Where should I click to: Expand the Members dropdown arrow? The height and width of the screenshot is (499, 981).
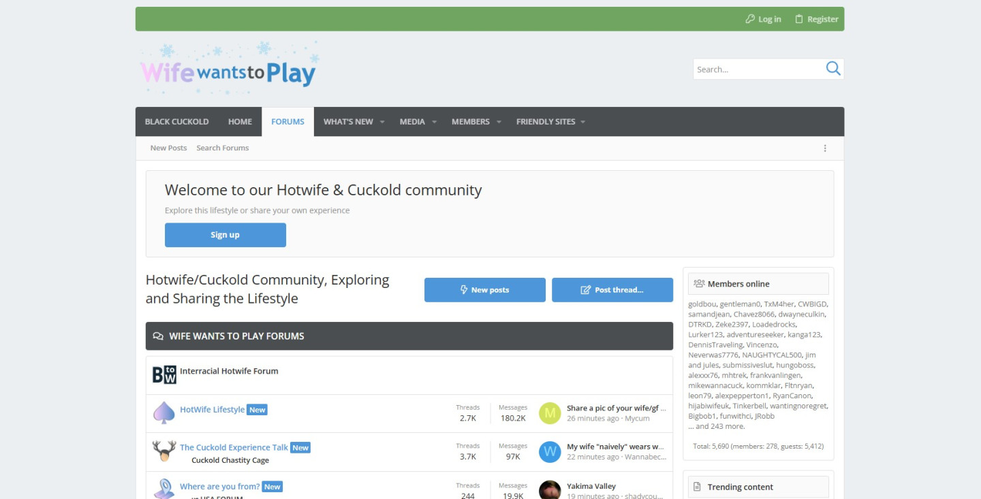(x=499, y=122)
